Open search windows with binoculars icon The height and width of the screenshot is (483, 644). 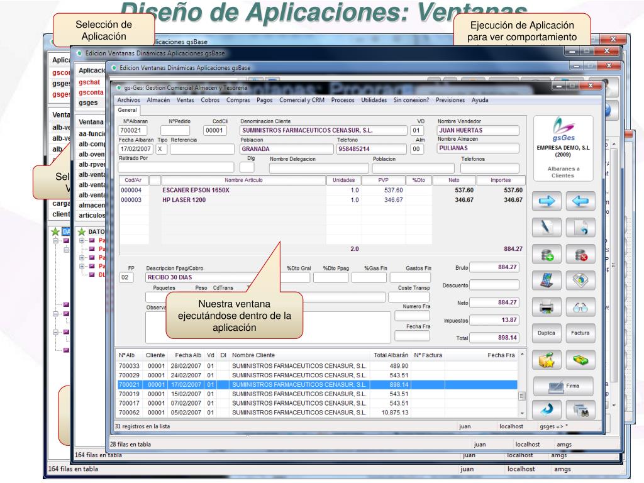point(580,409)
